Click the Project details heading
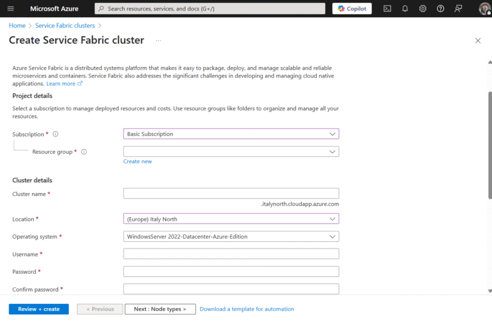Image resolution: width=492 pixels, height=323 pixels. pos(33,96)
